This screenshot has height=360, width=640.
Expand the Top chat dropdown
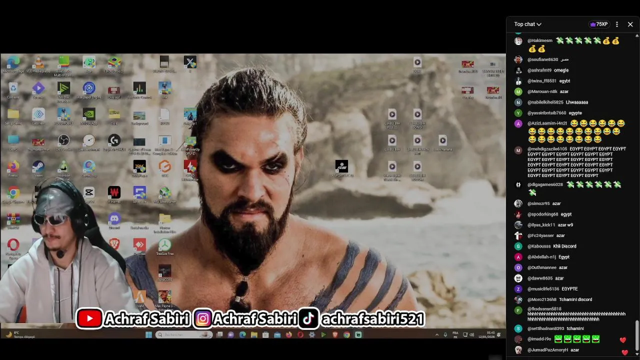point(527,24)
